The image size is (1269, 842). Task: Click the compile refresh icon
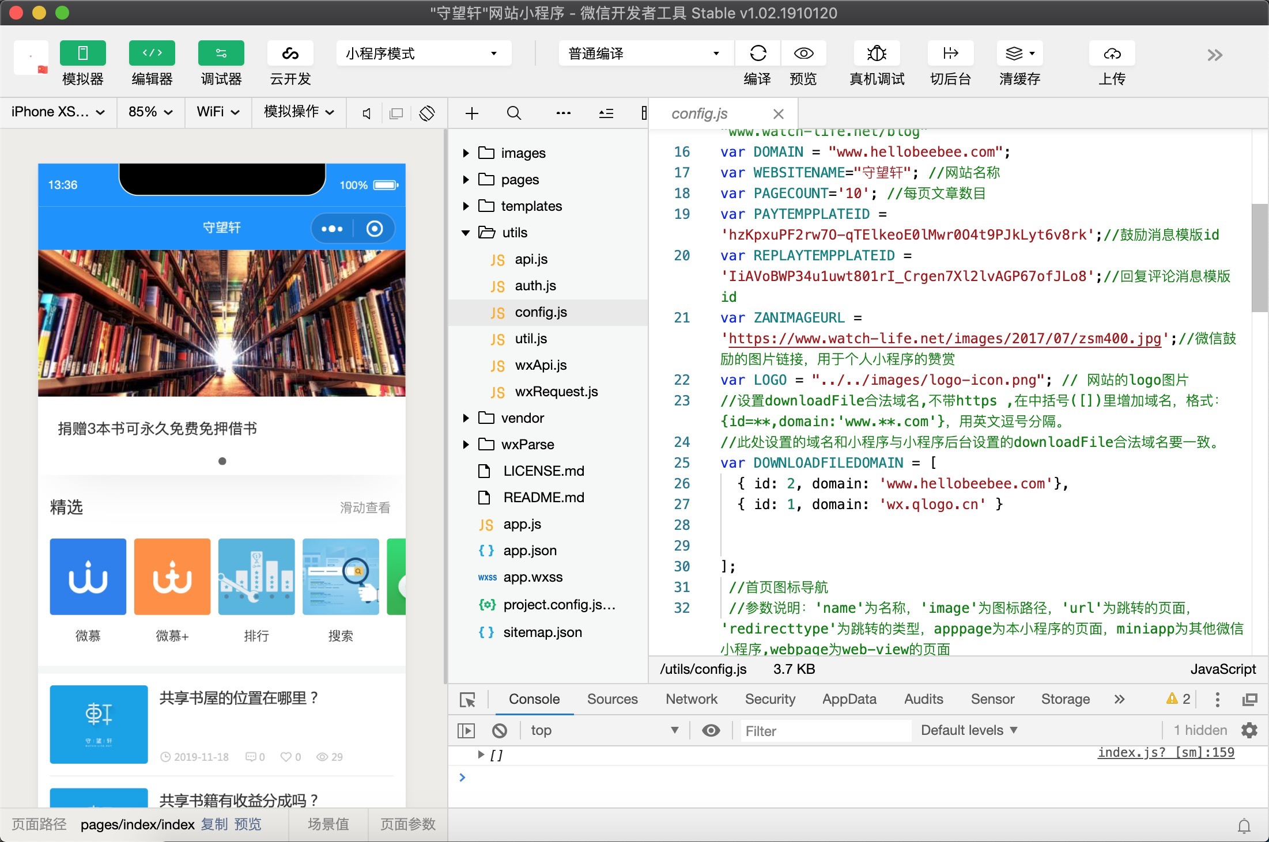pos(757,54)
